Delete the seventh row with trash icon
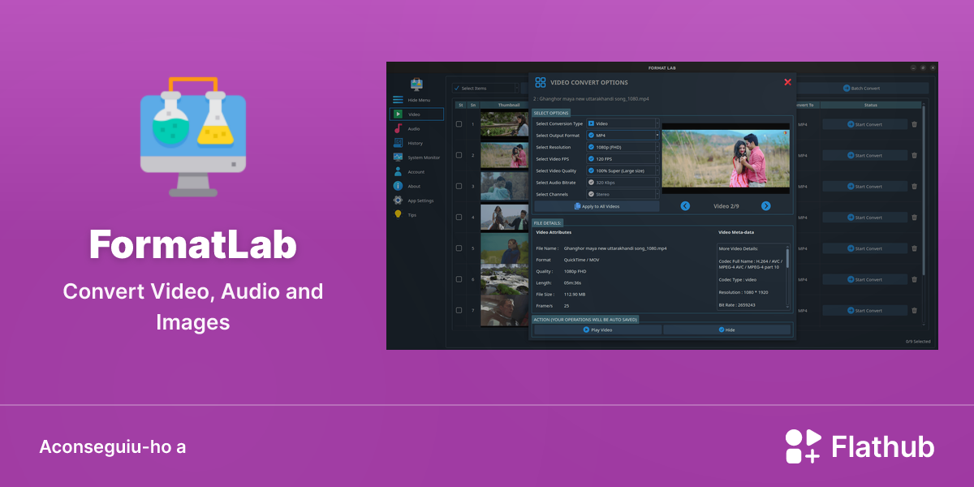The height and width of the screenshot is (487, 974). coord(915,310)
